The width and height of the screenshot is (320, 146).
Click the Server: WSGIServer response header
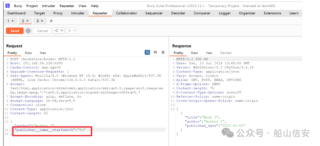[x=215, y=68]
